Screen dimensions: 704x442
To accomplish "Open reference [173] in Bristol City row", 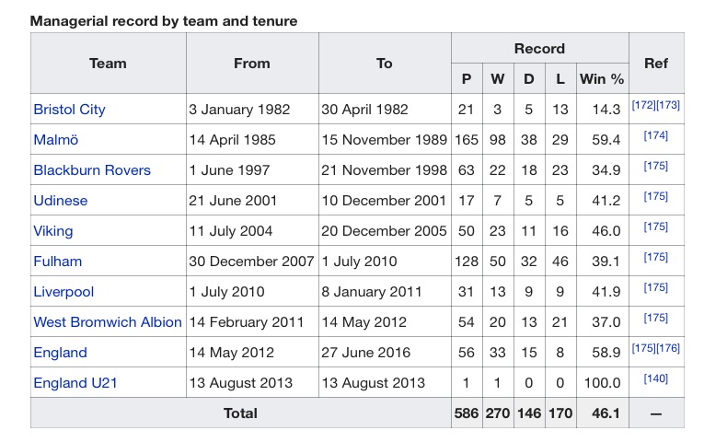I will [668, 106].
